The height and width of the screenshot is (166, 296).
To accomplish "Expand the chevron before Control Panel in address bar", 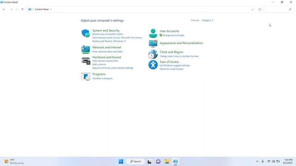I will pos(33,9).
